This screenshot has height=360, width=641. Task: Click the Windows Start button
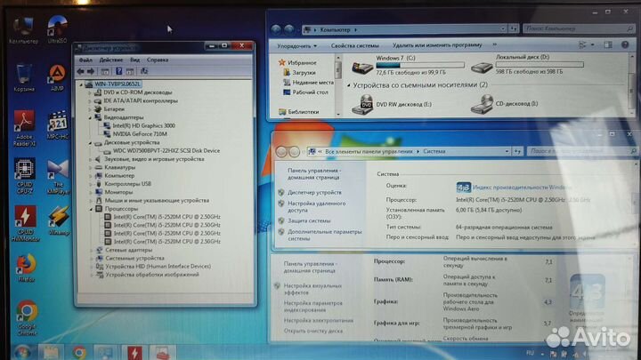(x=22, y=352)
